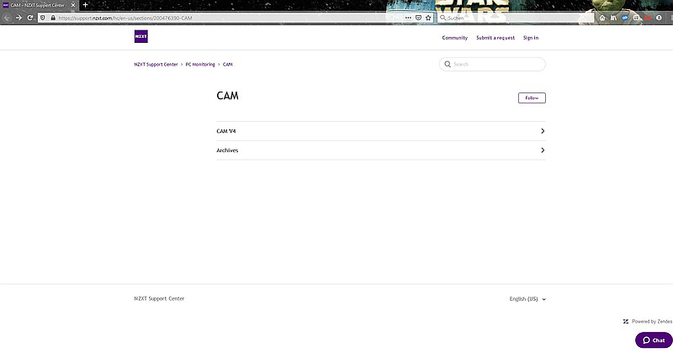Open the Community link
The height and width of the screenshot is (353, 673).
tap(455, 38)
